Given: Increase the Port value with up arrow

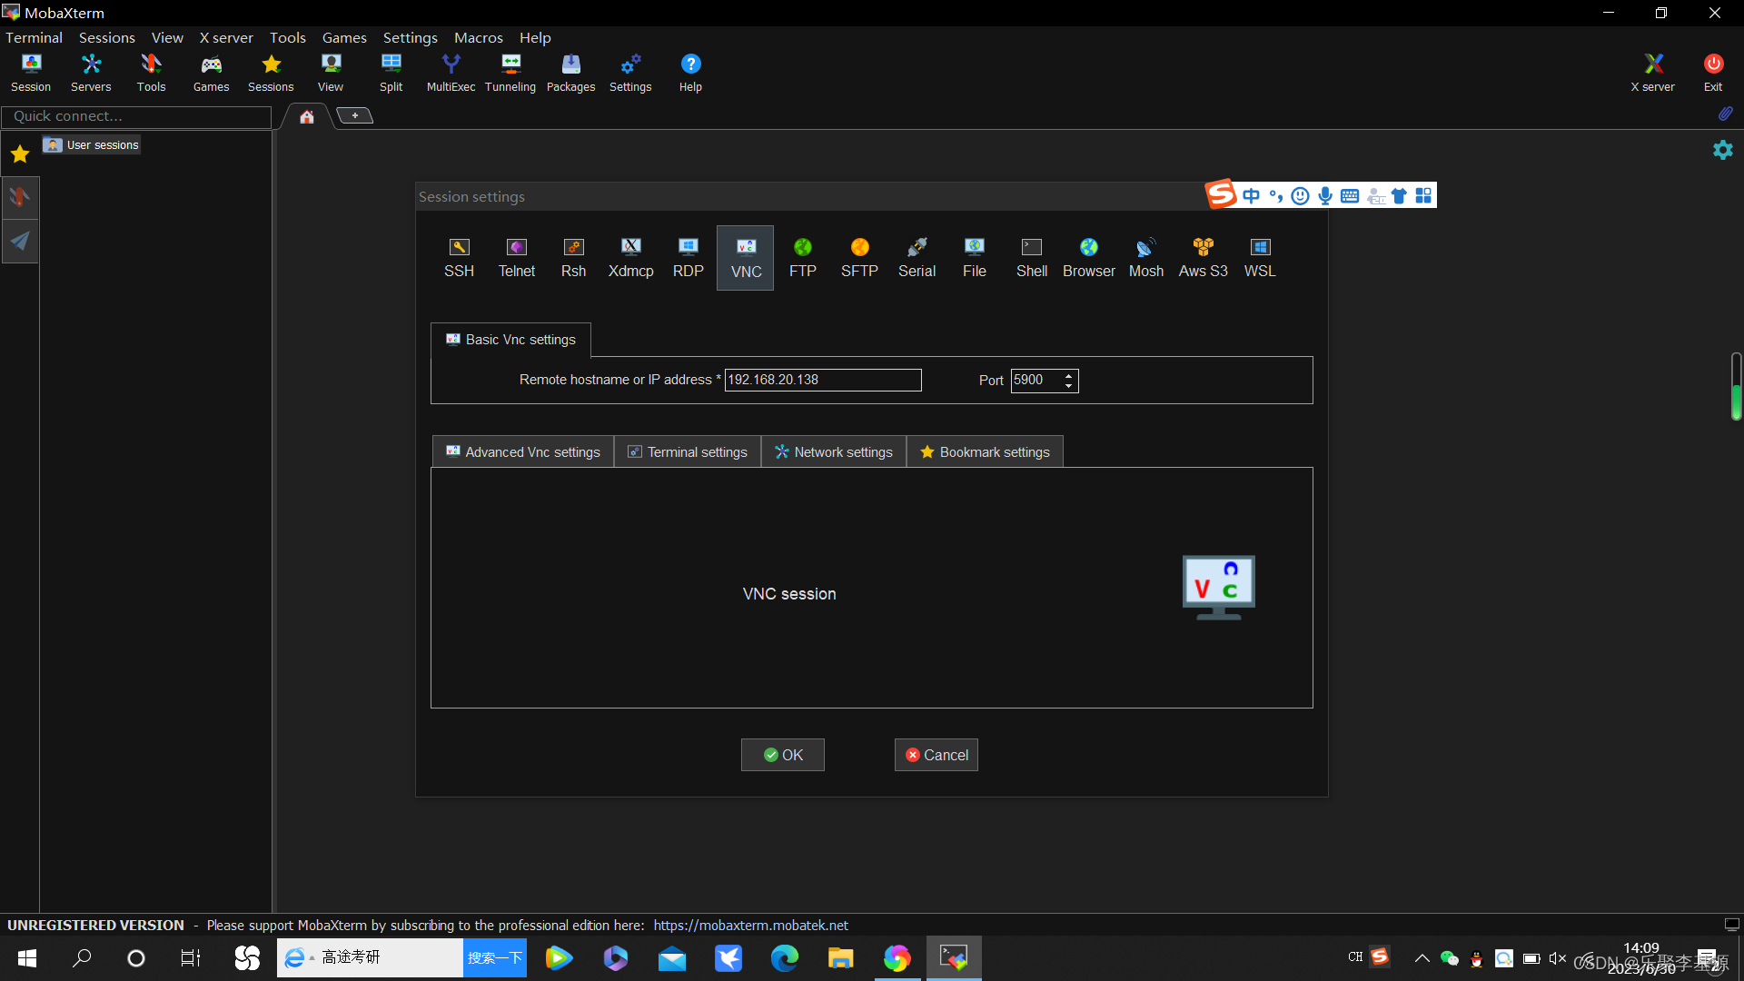Looking at the screenshot, I should (1069, 375).
